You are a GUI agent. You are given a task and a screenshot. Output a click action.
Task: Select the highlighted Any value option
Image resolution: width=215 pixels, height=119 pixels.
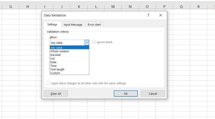56,48
